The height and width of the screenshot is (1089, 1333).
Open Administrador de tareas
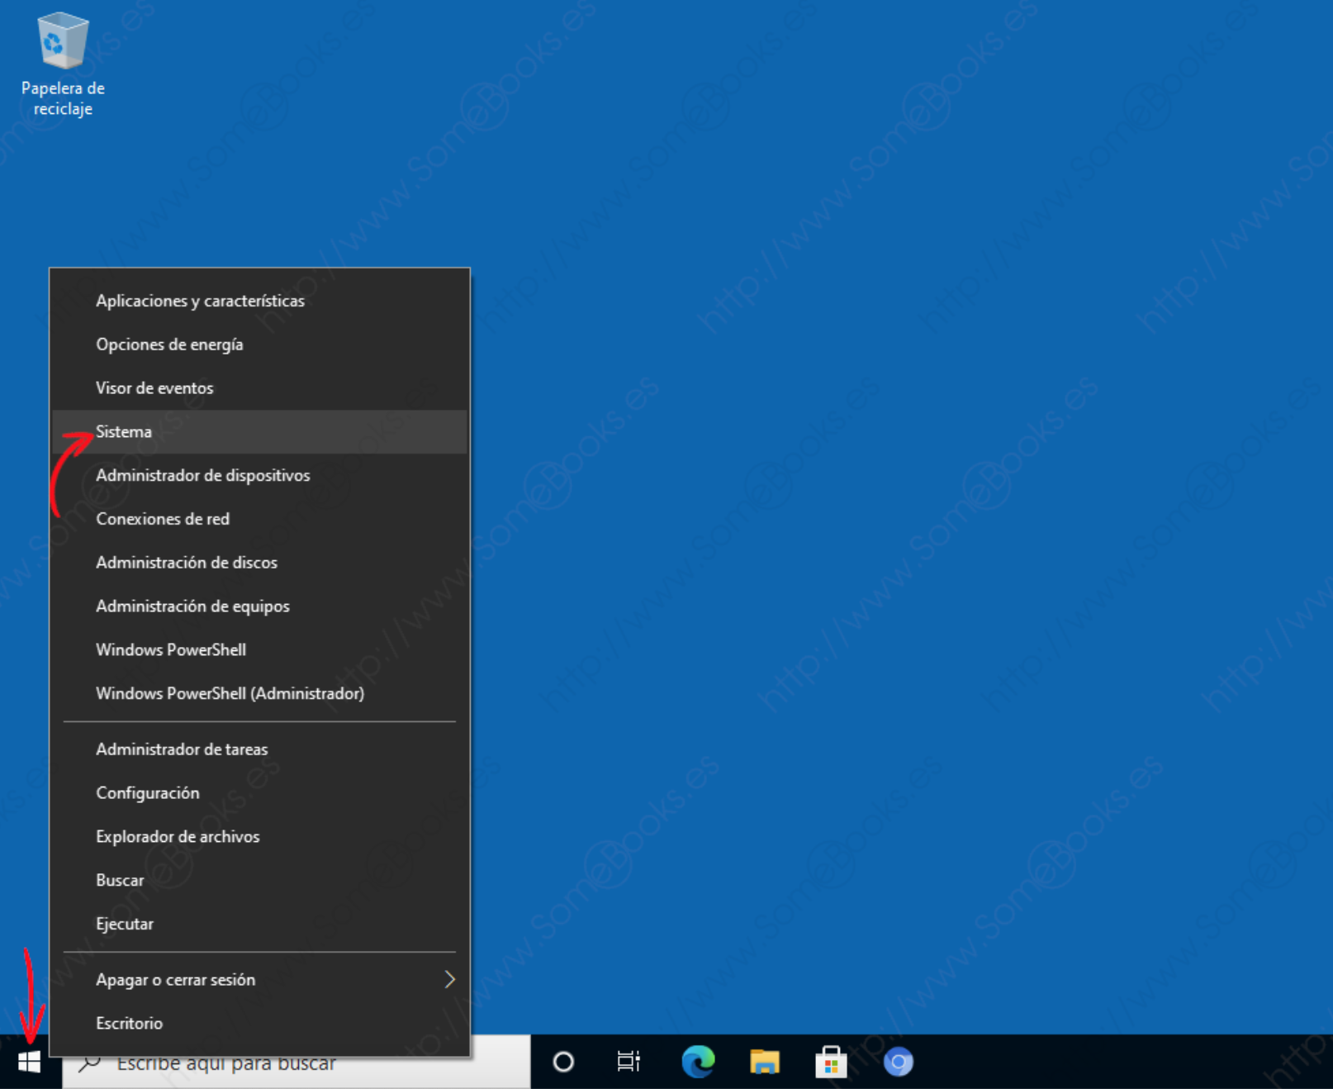[x=182, y=749]
